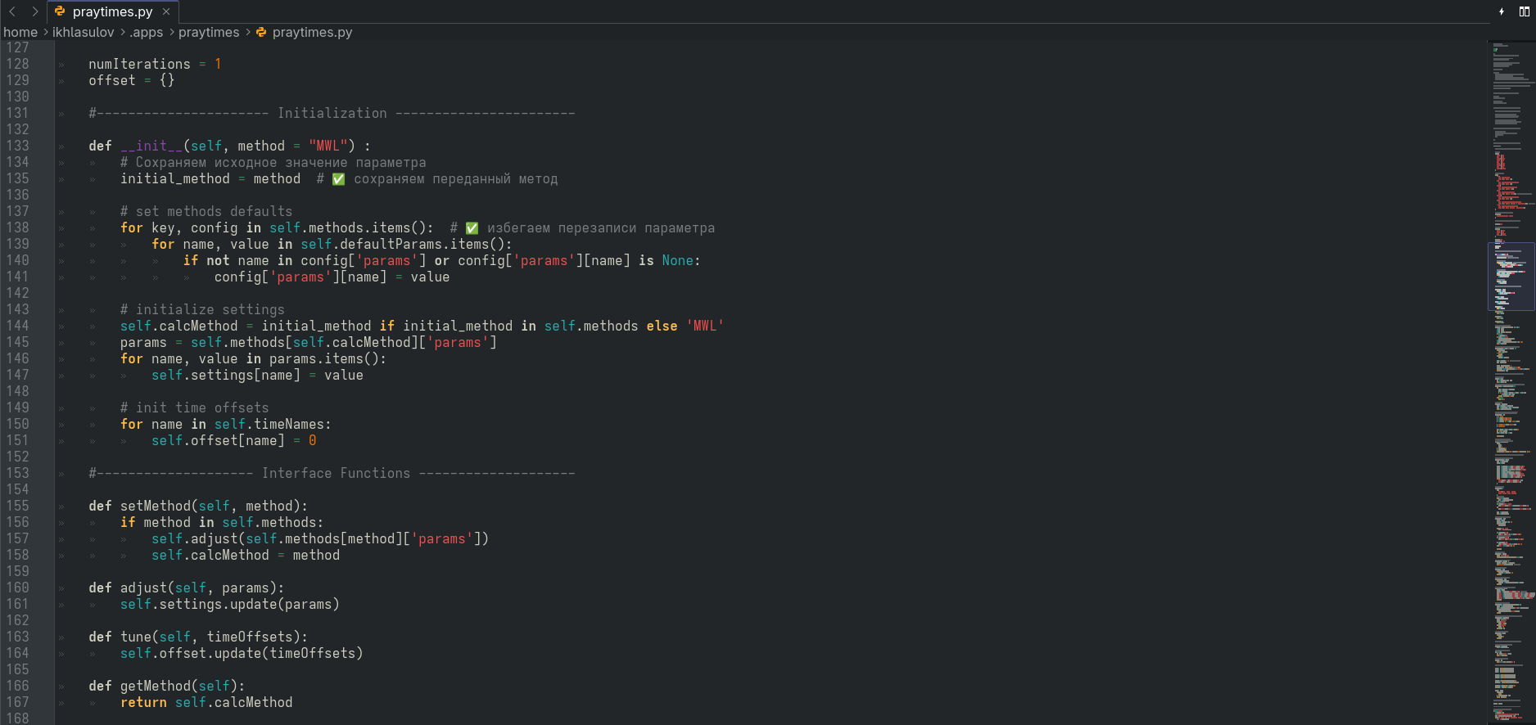The image size is (1536, 725).
Task: Open the ikhlasulov breadcrumb segment
Action: [x=84, y=32]
